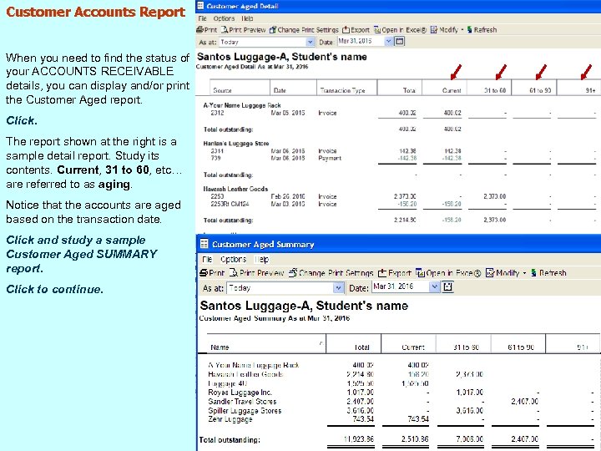Sort by Transaction Type column in Aged Detail
The height and width of the screenshot is (451, 601).
tap(347, 88)
